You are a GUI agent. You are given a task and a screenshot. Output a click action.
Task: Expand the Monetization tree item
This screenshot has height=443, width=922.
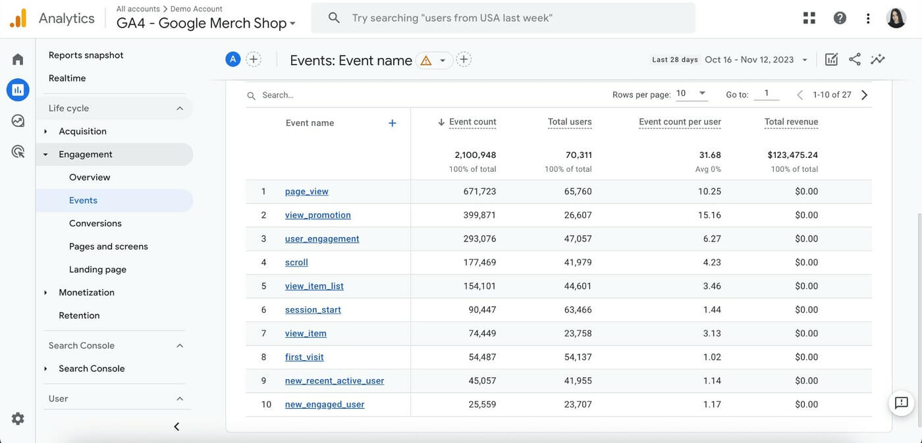click(45, 292)
